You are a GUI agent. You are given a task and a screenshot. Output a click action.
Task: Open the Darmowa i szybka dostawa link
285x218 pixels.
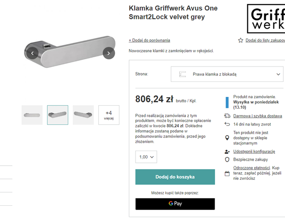pos(258,116)
